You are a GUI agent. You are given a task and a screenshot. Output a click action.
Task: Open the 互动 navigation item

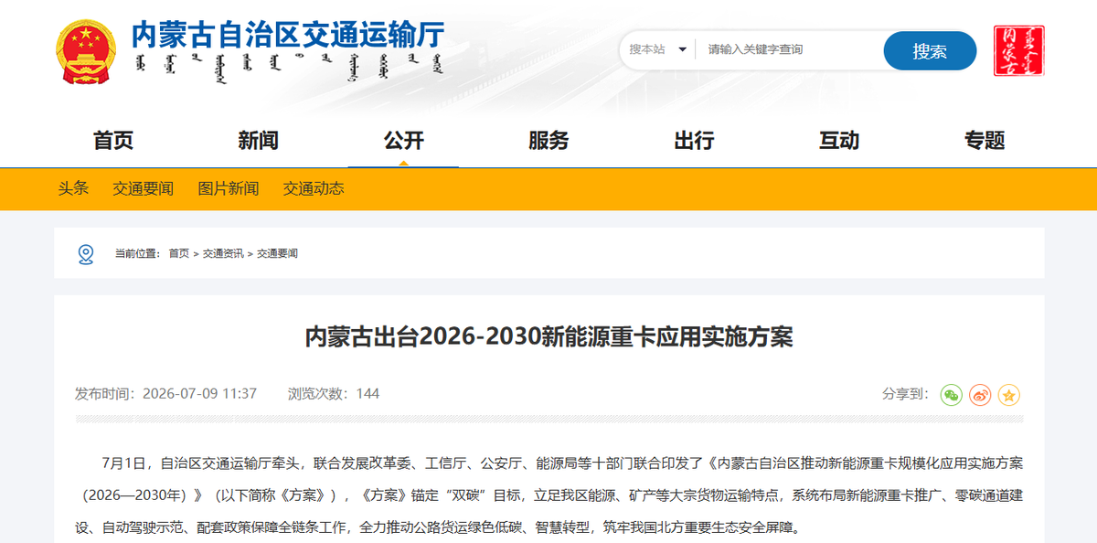click(839, 141)
